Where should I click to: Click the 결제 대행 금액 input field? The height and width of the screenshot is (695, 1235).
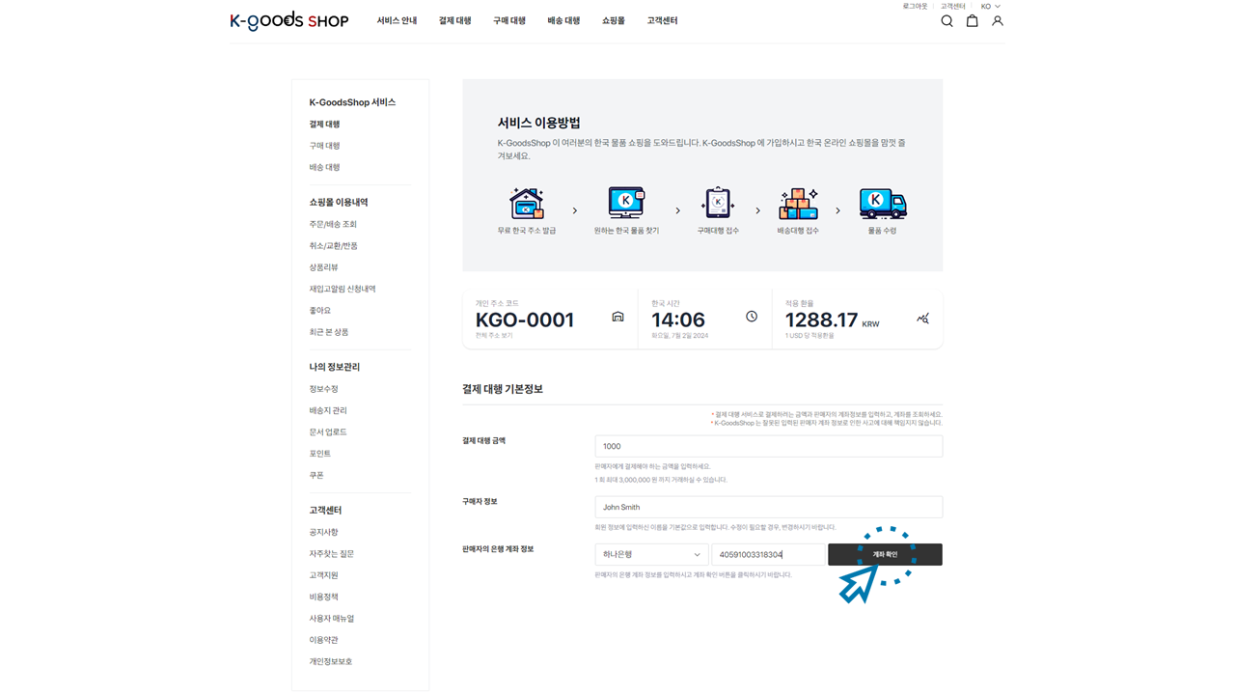pos(768,446)
